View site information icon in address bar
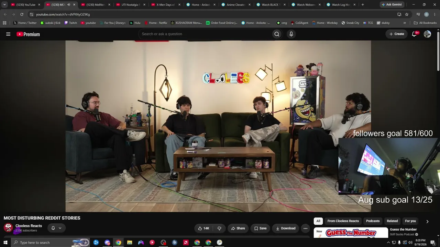The image size is (440, 247). pos(31,14)
